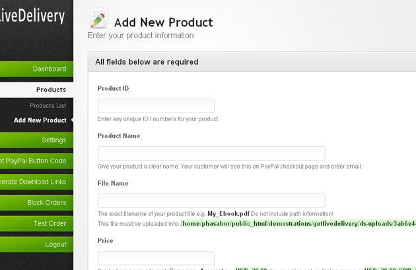Select Add New Product submenu item

[40, 121]
